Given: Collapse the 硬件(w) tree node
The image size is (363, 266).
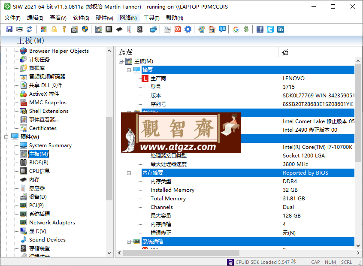Looking at the screenshot, I should (6, 137).
